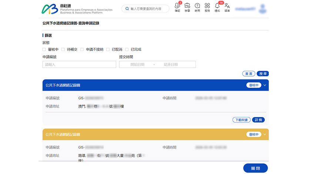Collapse the yellow record card chevron
Screen dimensions: 311x174
tap(265, 134)
